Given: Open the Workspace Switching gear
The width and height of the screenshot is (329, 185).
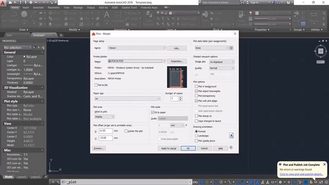Looking at the screenshot, I should [280, 182].
